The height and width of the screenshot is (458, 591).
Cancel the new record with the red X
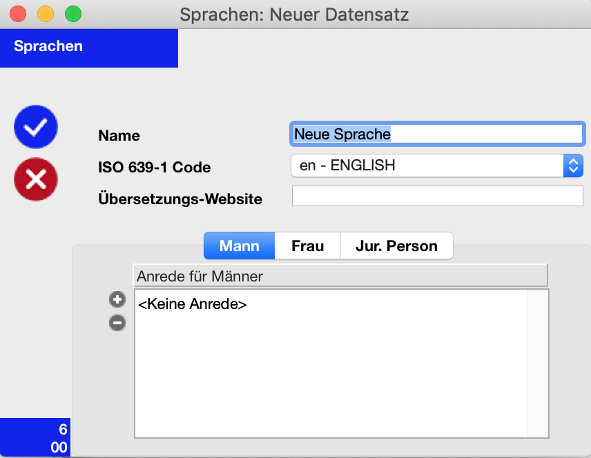36,179
